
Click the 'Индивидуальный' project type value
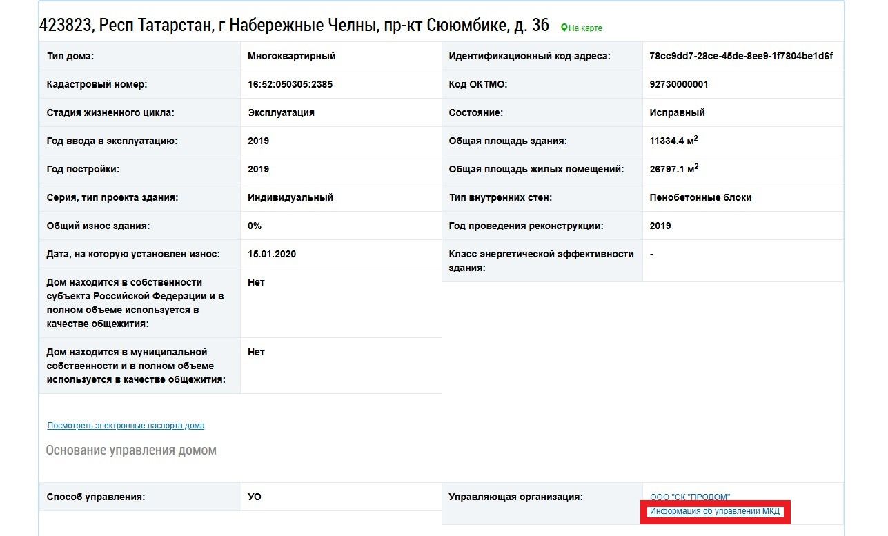(290, 197)
